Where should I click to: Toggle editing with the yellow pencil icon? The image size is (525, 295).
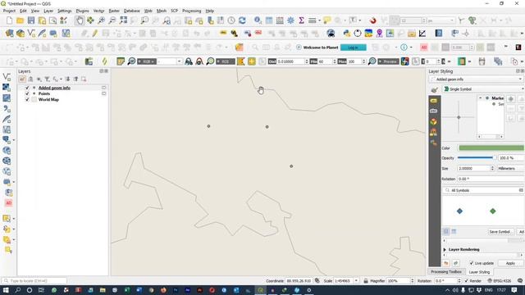coord(95,33)
